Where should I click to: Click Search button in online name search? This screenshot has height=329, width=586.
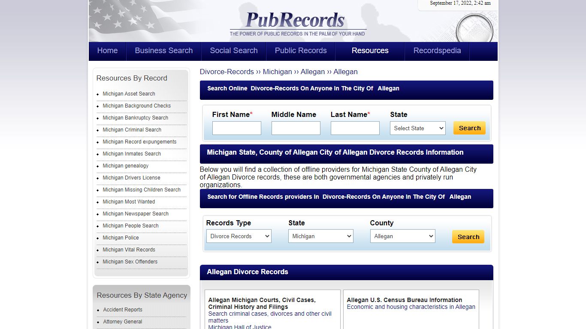click(470, 128)
